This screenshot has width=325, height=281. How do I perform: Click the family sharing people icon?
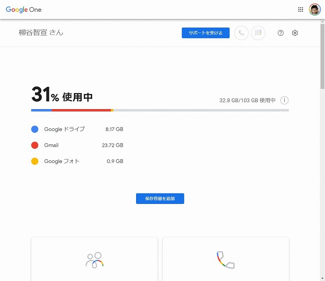pos(94,260)
